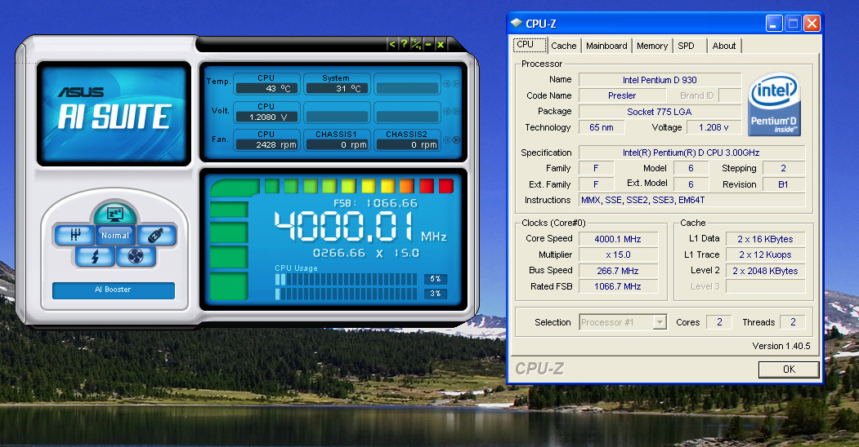Screen dimensions: 859x447
Task: Click the L1 Trace value 2 x 12 Kuops
Action: (765, 254)
